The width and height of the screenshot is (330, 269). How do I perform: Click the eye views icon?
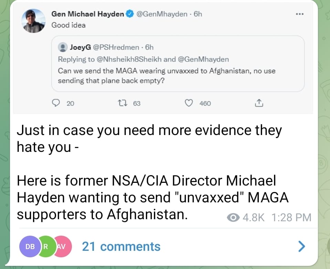point(234,217)
